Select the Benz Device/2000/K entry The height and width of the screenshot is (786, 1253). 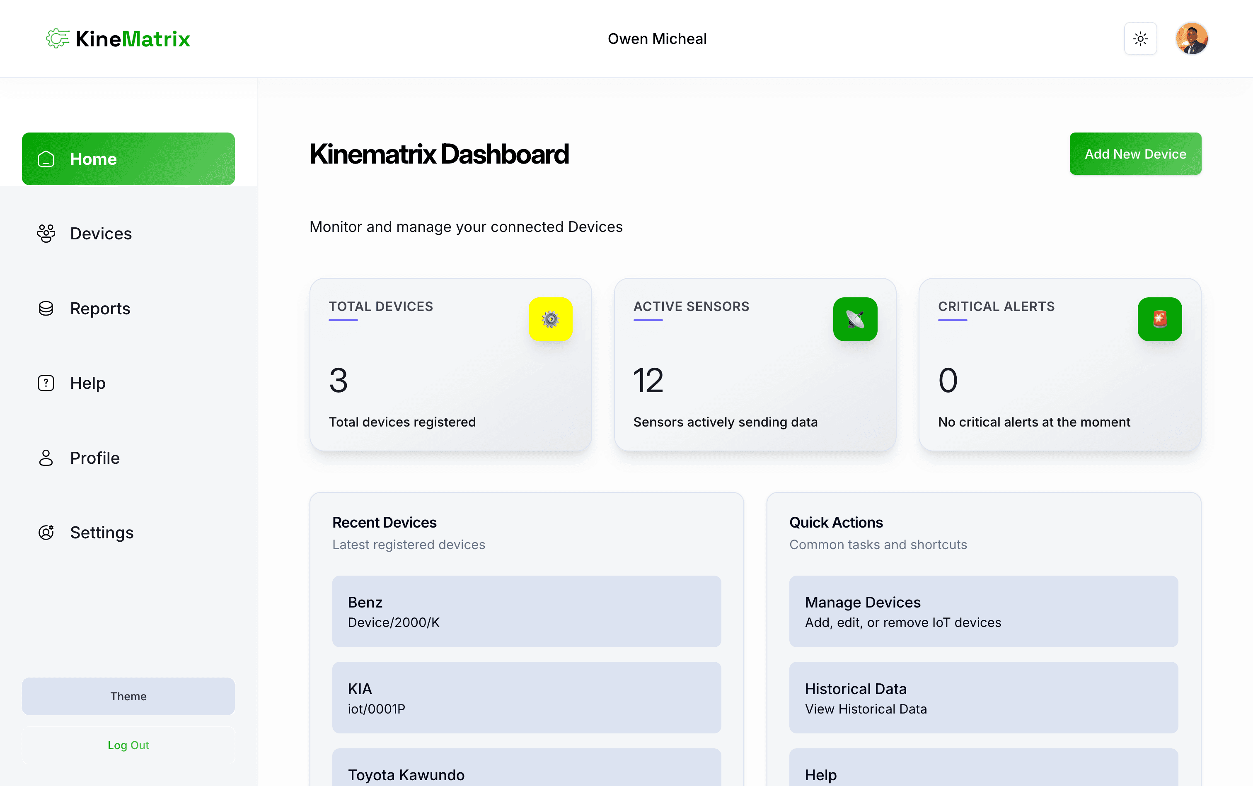click(x=526, y=611)
